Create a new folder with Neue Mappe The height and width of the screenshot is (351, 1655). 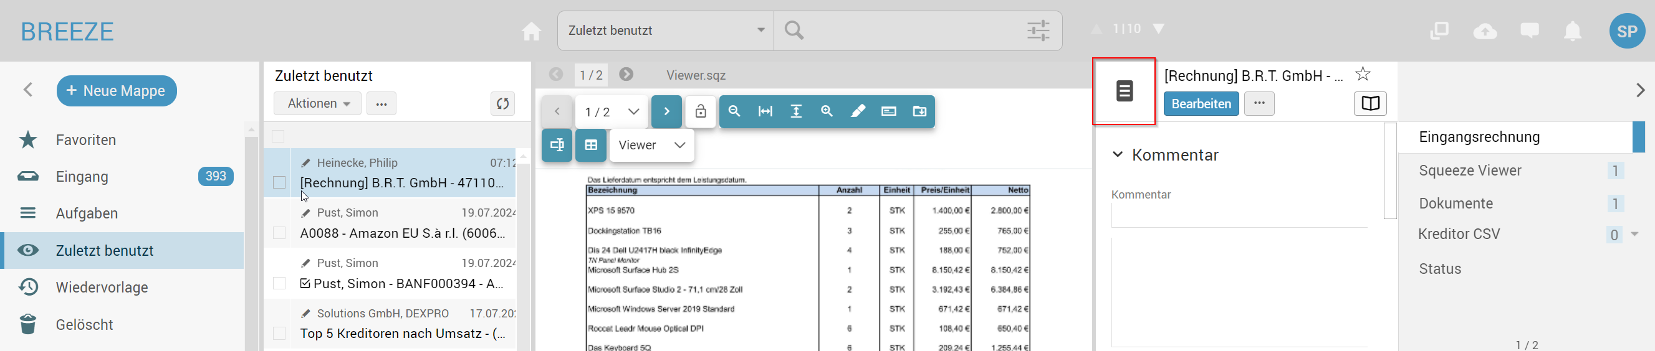tap(117, 91)
